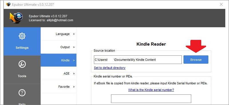The image size is (229, 105).
Task: Click the Kindle serial number input box
Action: [151, 99]
